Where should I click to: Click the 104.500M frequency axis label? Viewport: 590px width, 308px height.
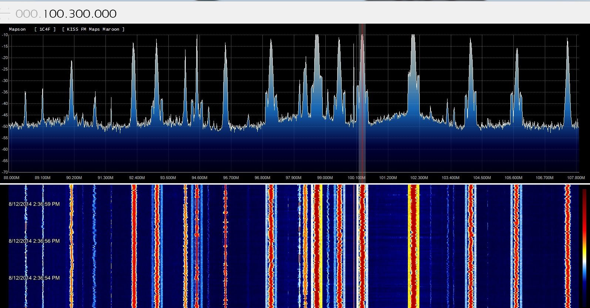point(482,178)
